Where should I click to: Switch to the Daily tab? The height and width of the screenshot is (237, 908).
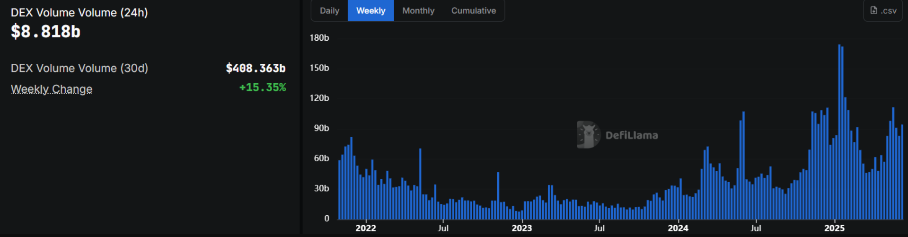(x=329, y=10)
